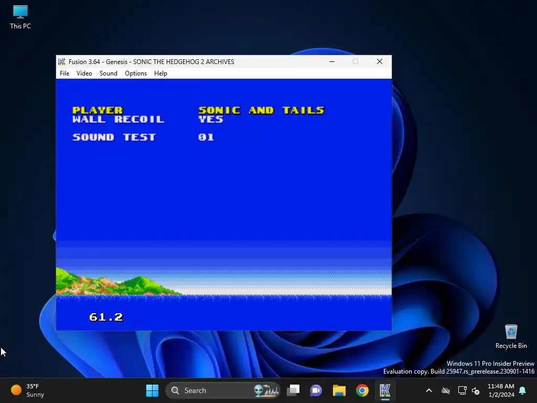The width and height of the screenshot is (537, 403).
Task: Open the weather widget showing 35°F Sunny
Action: pos(28,390)
